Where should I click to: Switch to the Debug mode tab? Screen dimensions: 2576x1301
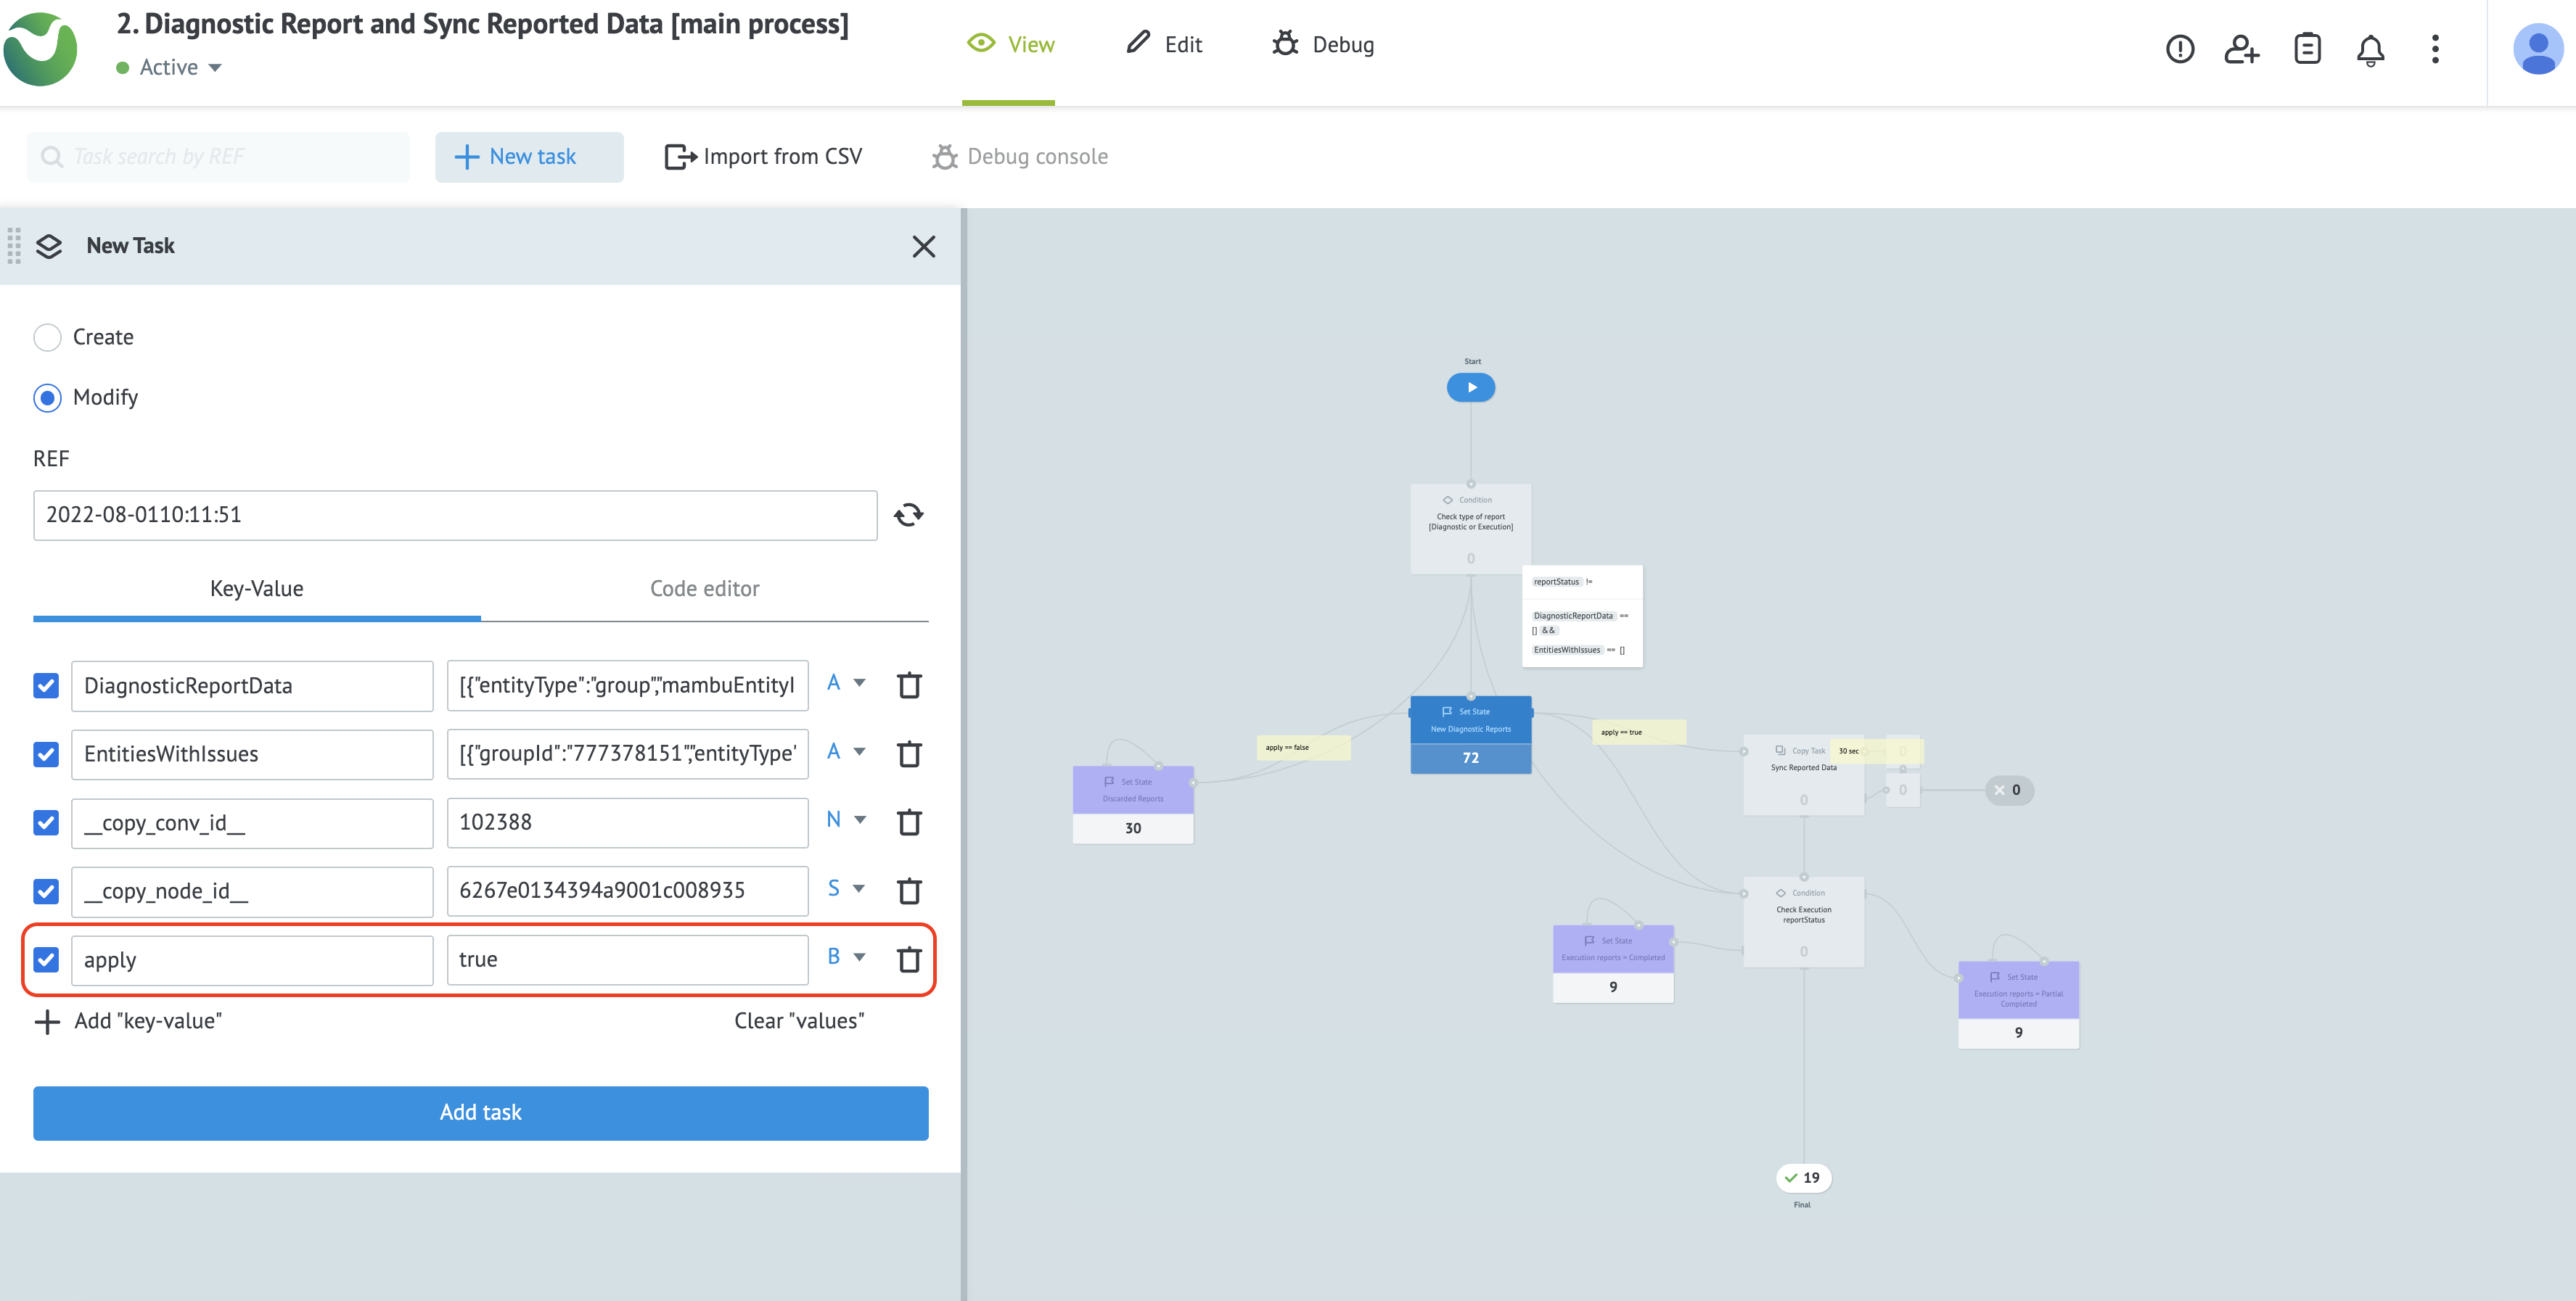[1323, 45]
